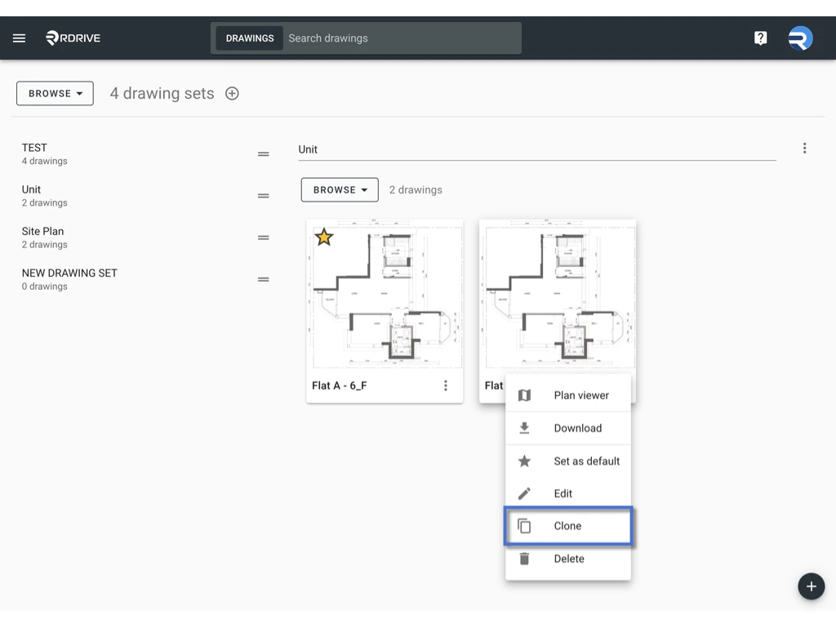
Task: Click the Plan viewer map icon
Action: pos(525,395)
